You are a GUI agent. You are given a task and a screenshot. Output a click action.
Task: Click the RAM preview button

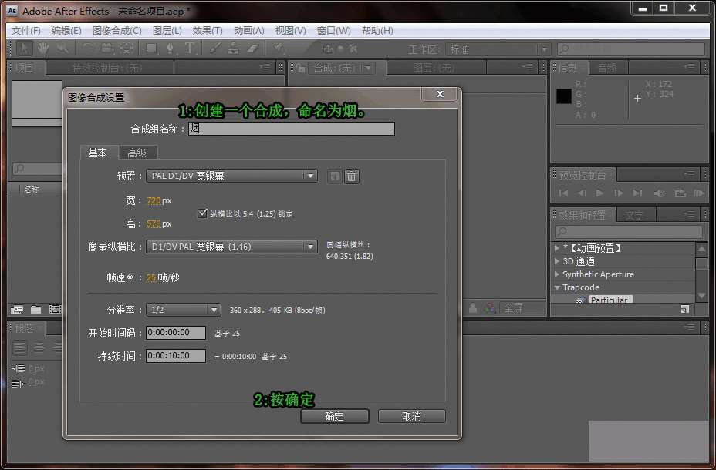[699, 193]
